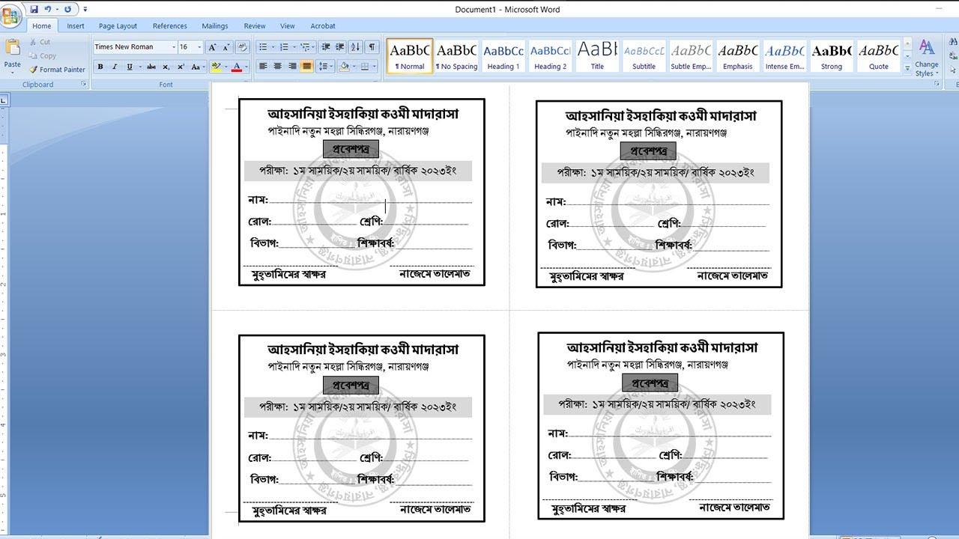
Task: Grow the font size
Action: coord(212,47)
